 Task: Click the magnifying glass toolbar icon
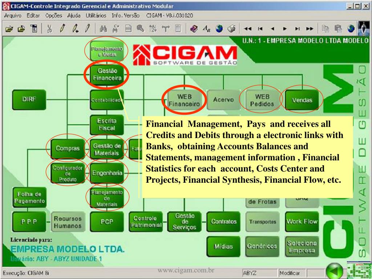pos(141,29)
